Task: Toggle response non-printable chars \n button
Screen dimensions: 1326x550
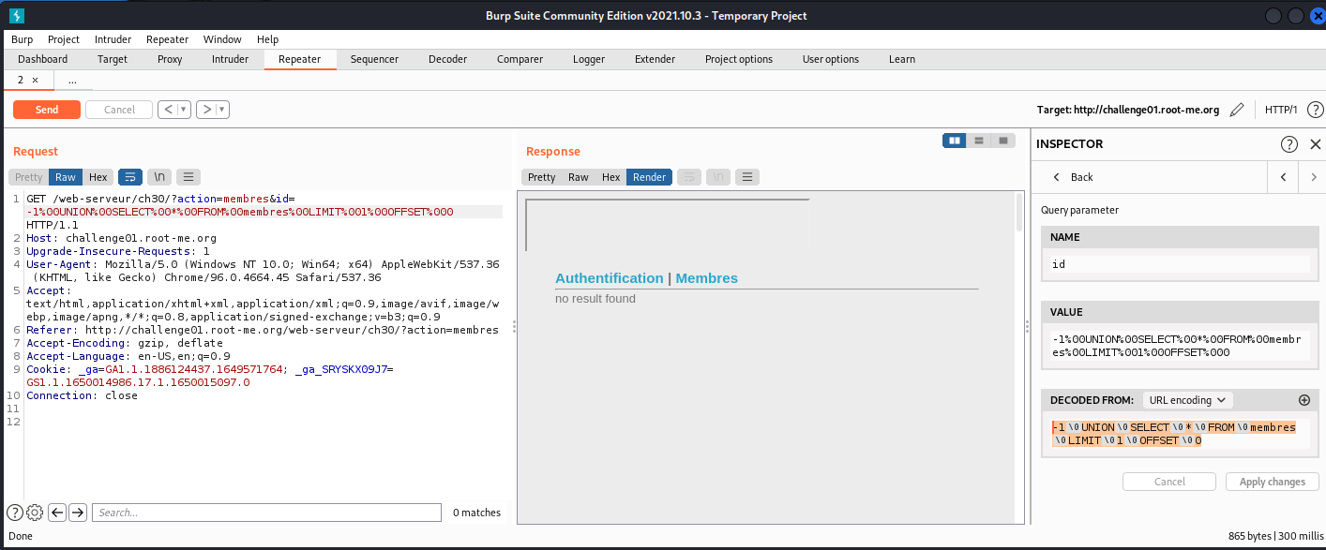Action: 718,177
